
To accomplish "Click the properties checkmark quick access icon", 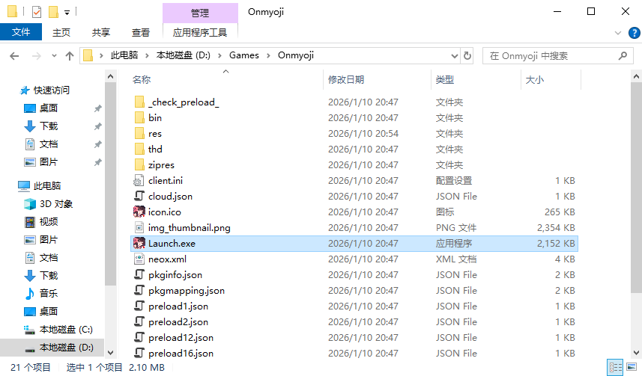I will [37, 12].
